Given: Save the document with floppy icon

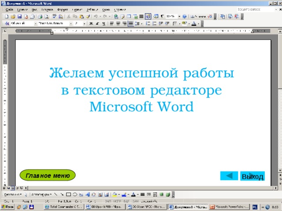Looking at the screenshot, I should pos(19,17).
